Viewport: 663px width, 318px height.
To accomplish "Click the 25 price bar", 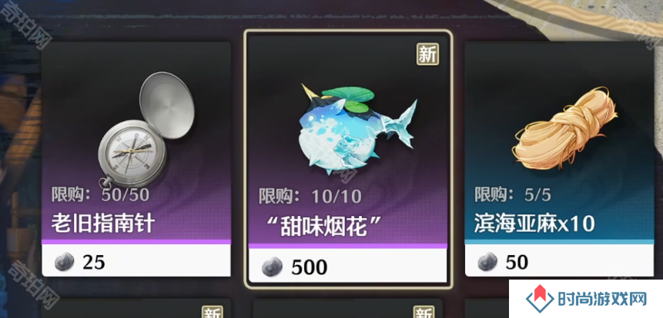I will [x=136, y=260].
